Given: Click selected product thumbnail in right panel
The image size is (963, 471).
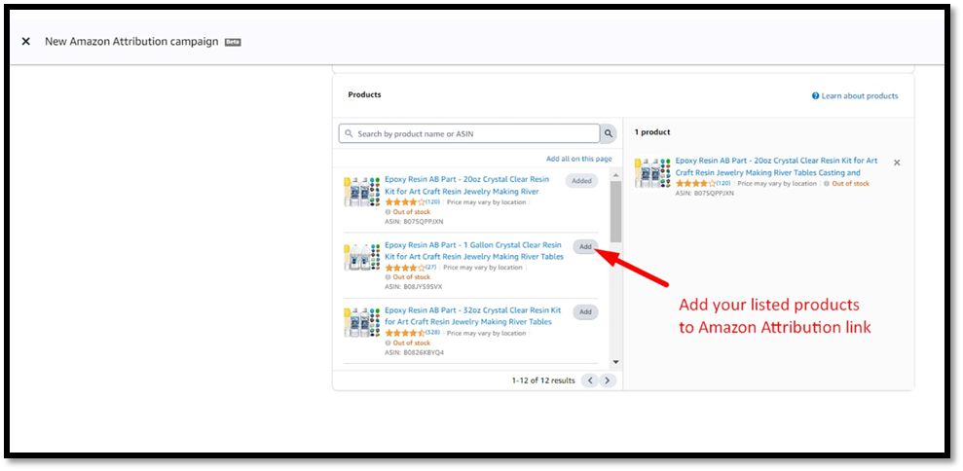Looking at the screenshot, I should point(652,173).
